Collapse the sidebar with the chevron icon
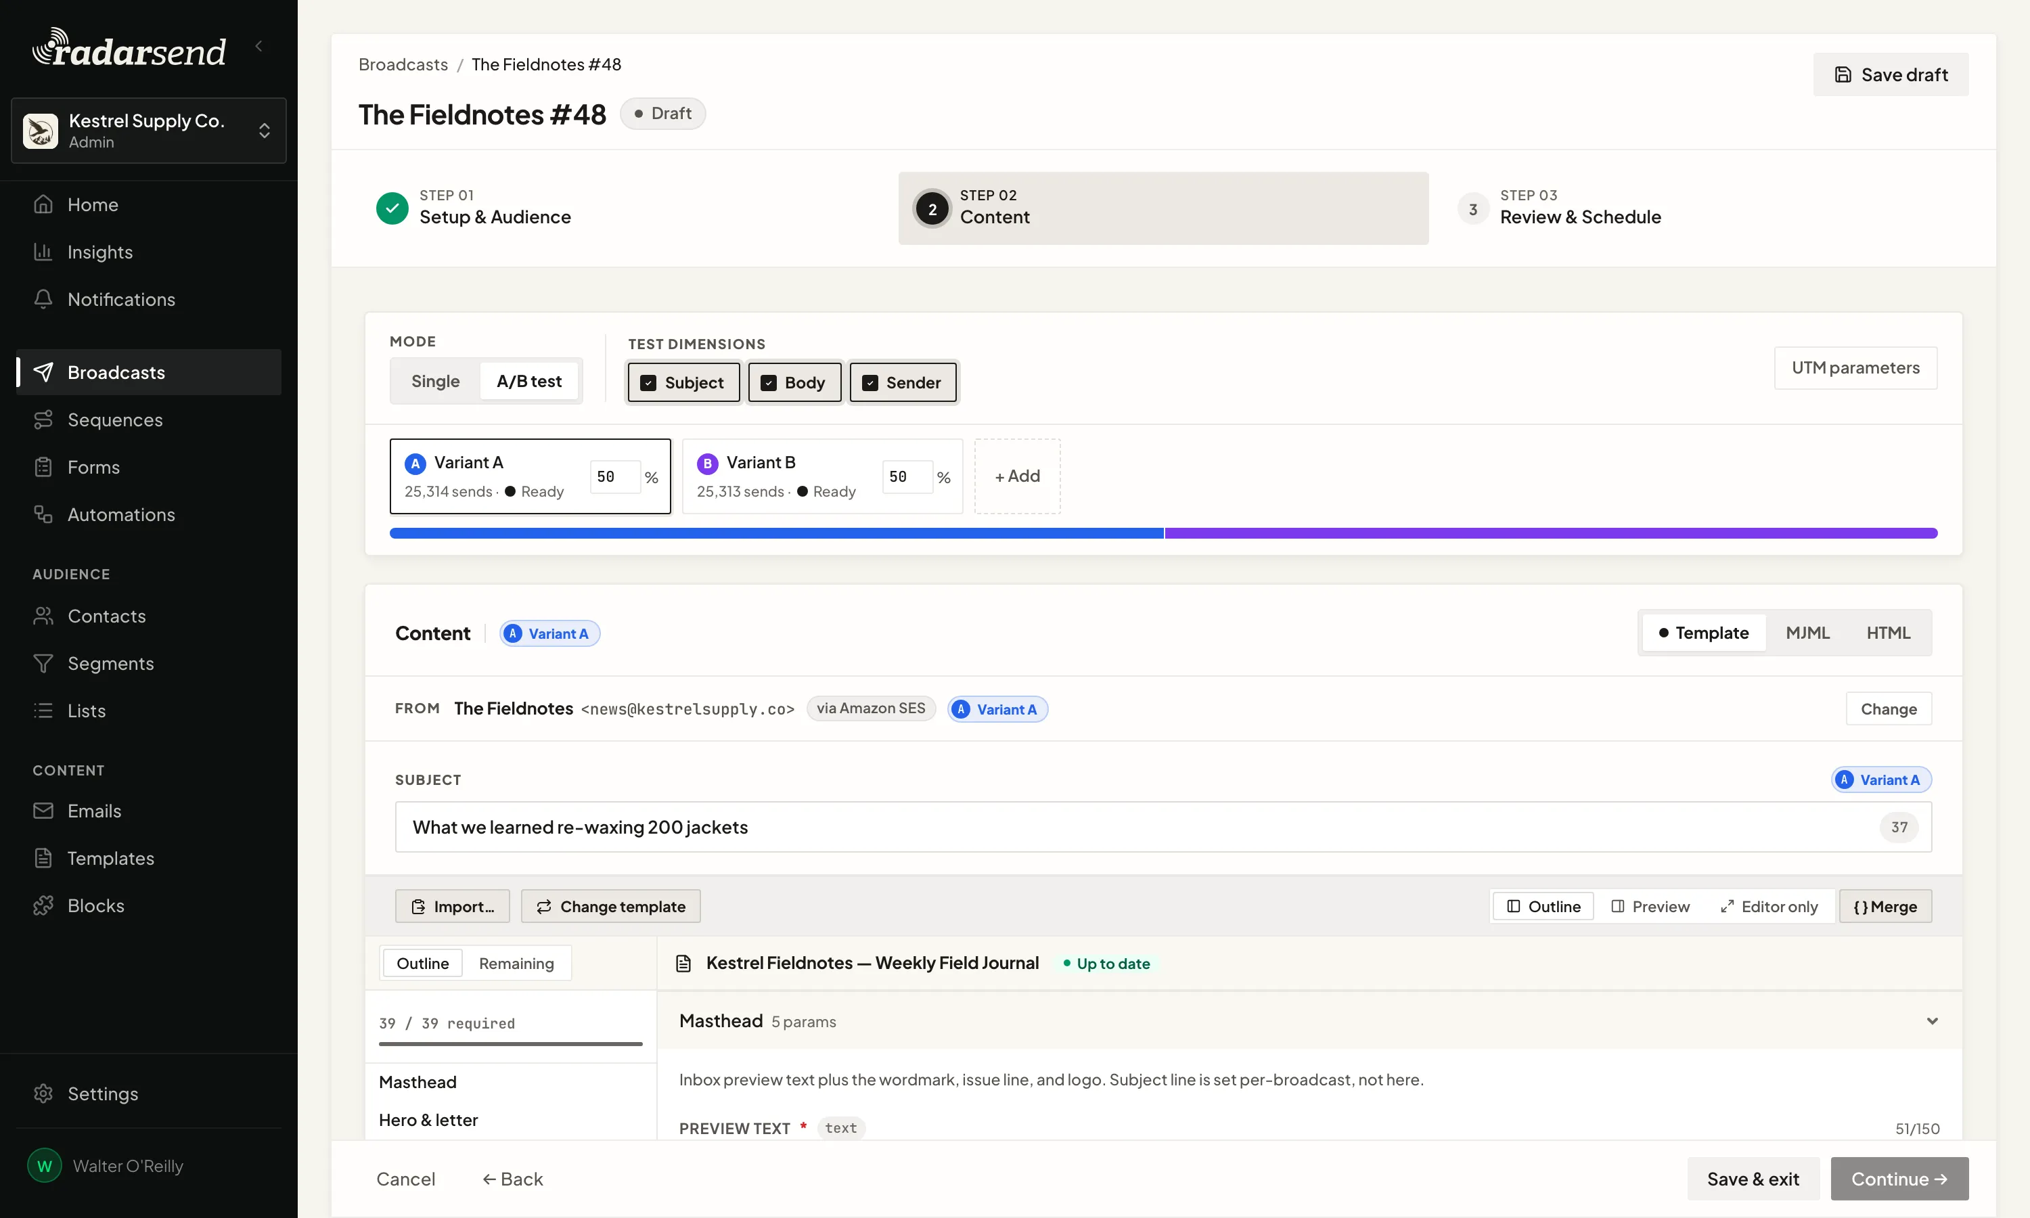 click(259, 46)
